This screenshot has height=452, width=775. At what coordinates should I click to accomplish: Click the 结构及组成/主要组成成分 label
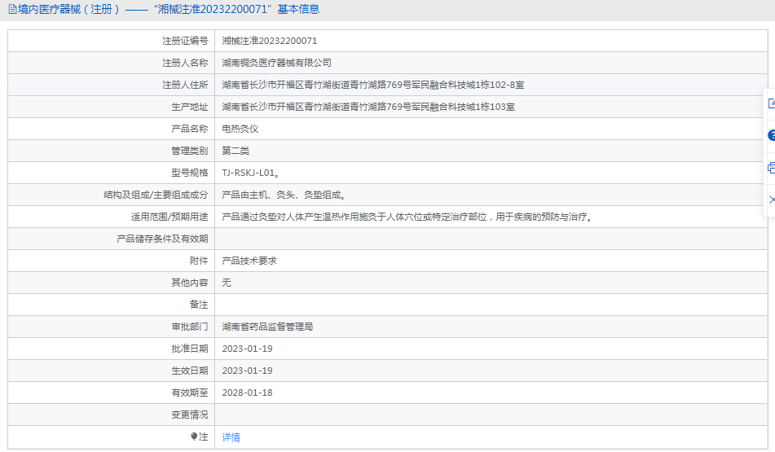click(156, 195)
